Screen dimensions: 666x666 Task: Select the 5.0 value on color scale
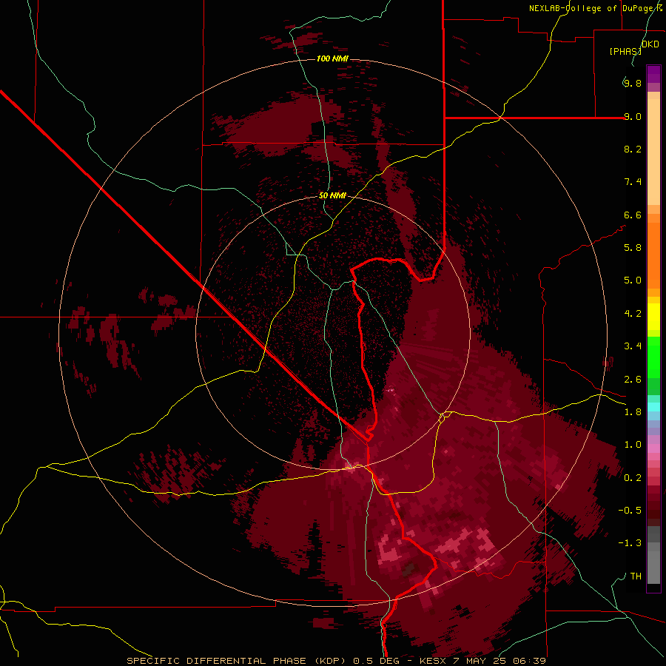[x=633, y=280]
